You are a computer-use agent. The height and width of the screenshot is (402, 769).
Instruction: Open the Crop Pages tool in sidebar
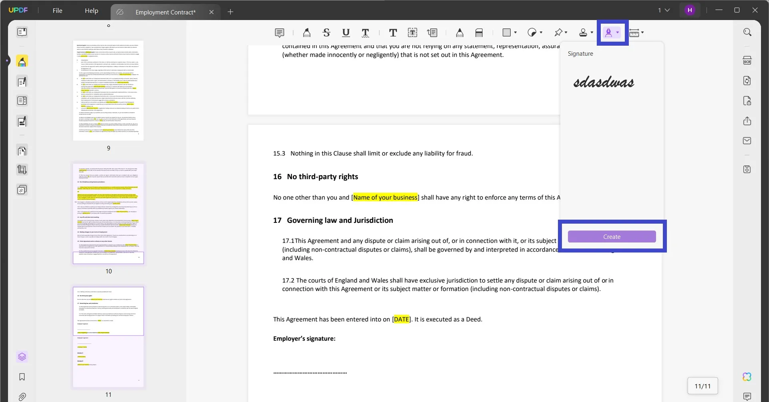pyautogui.click(x=22, y=170)
